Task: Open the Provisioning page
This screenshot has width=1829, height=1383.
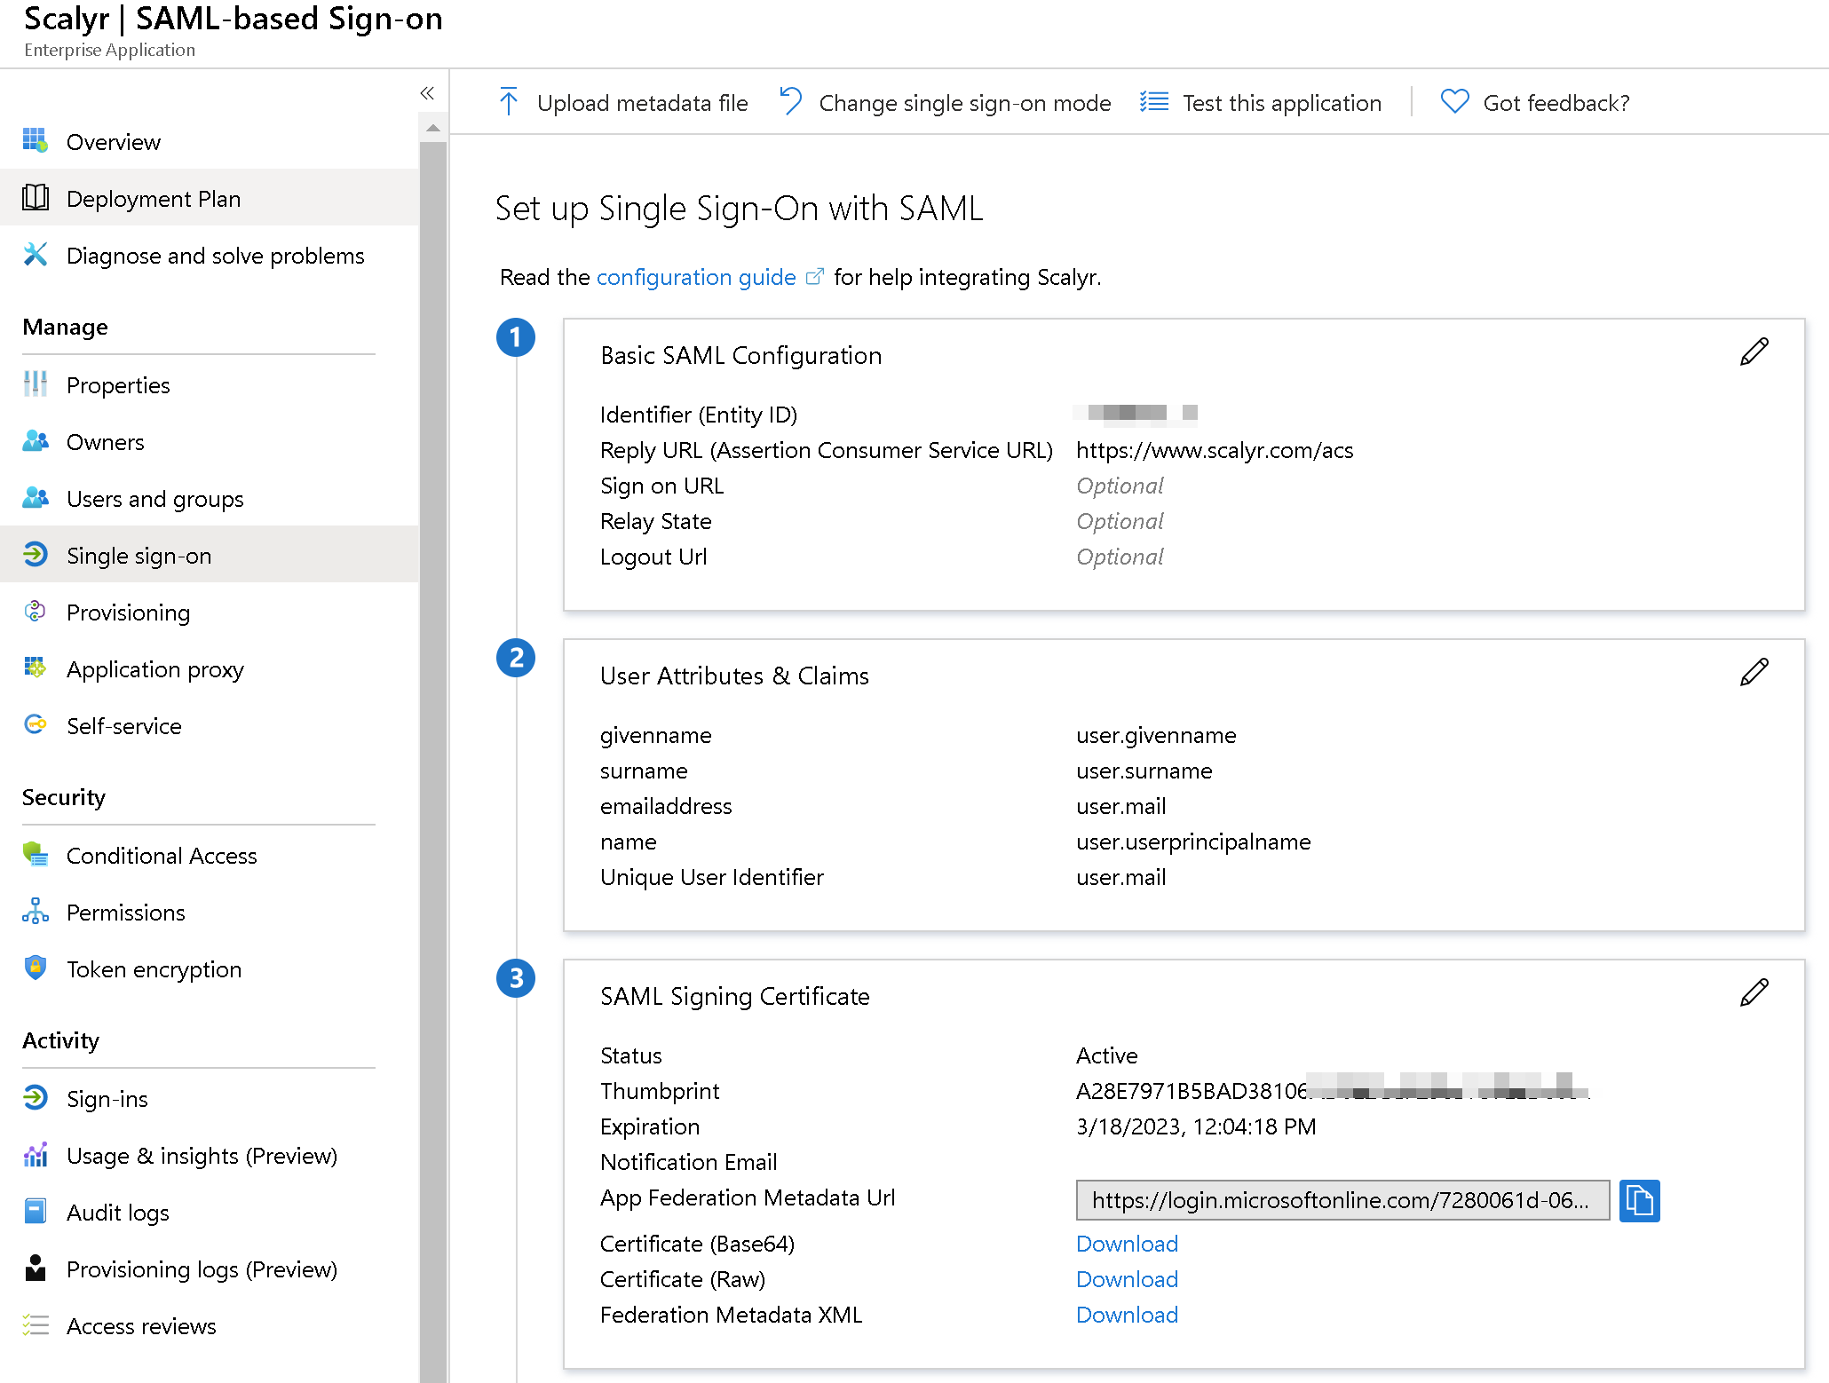Action: pyautogui.click(x=210, y=612)
